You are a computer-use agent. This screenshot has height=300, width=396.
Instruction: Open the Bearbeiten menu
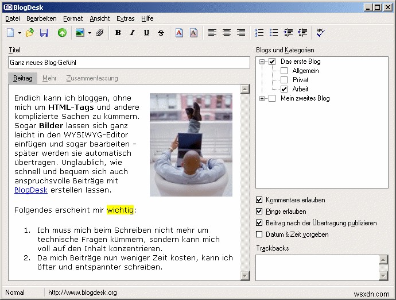(41, 18)
